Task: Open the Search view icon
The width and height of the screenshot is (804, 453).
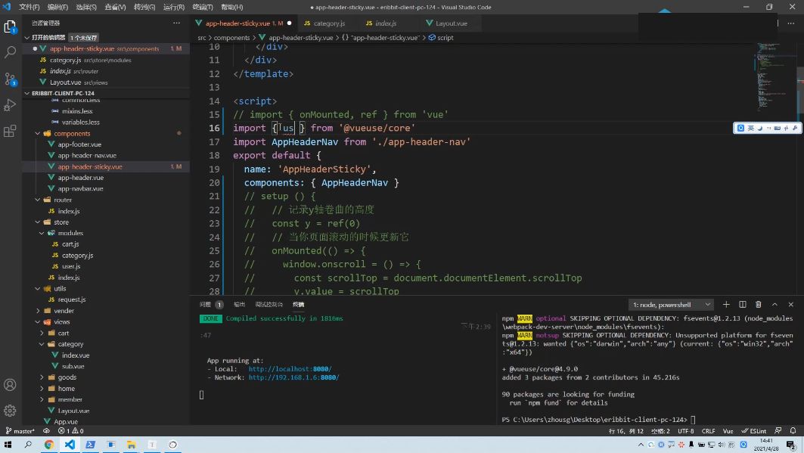Action: tap(11, 53)
